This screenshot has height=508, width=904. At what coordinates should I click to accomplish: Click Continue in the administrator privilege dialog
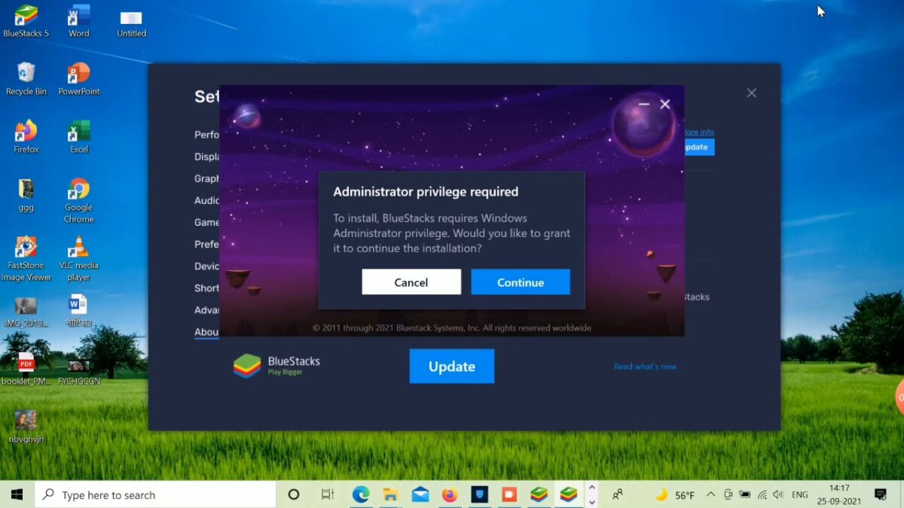(521, 282)
